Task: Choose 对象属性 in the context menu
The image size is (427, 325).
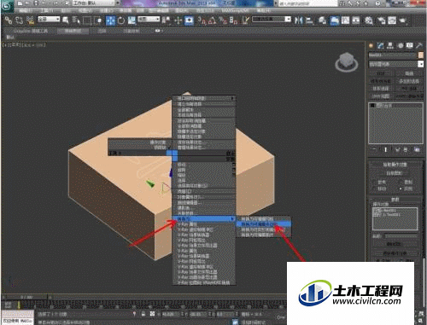Action: 204,197
